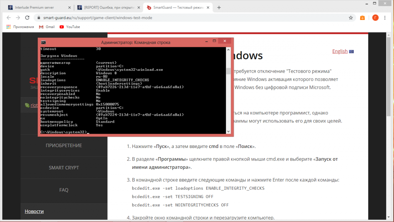Open a new browser tab

click(219, 7)
